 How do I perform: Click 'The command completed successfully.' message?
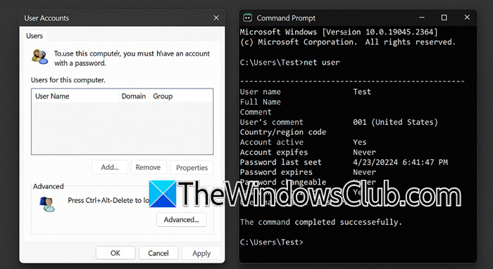point(321,222)
